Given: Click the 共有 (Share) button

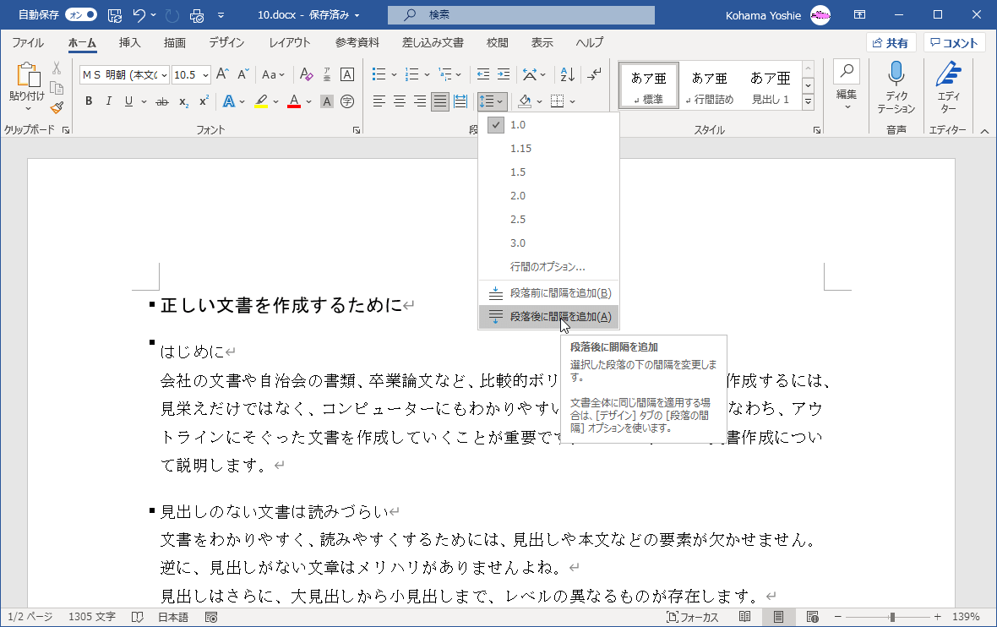Looking at the screenshot, I should click(x=891, y=42).
